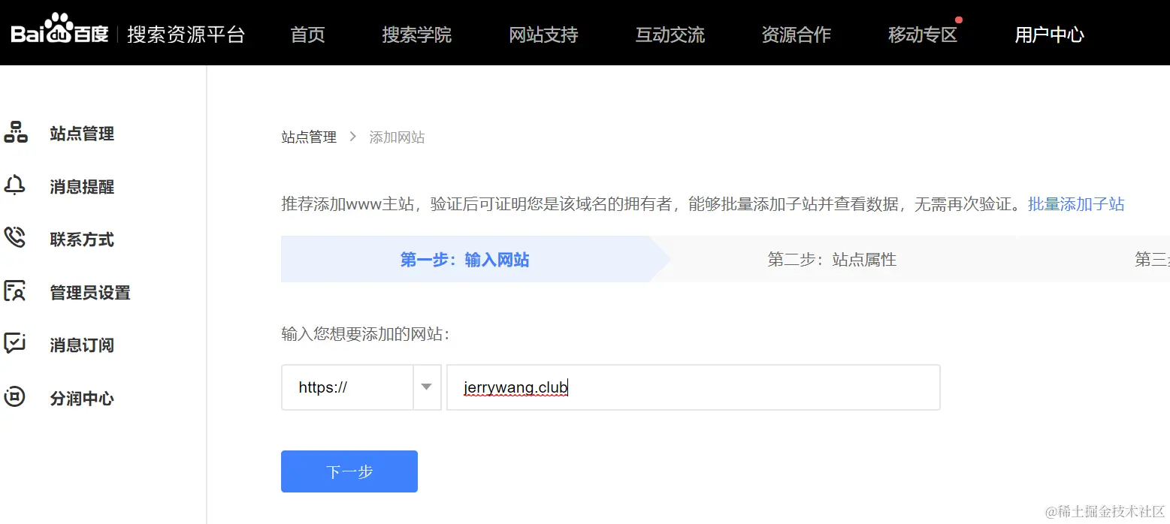Click the 站点管理 sidebar icon
The width and height of the screenshot is (1170, 524).
tap(16, 133)
